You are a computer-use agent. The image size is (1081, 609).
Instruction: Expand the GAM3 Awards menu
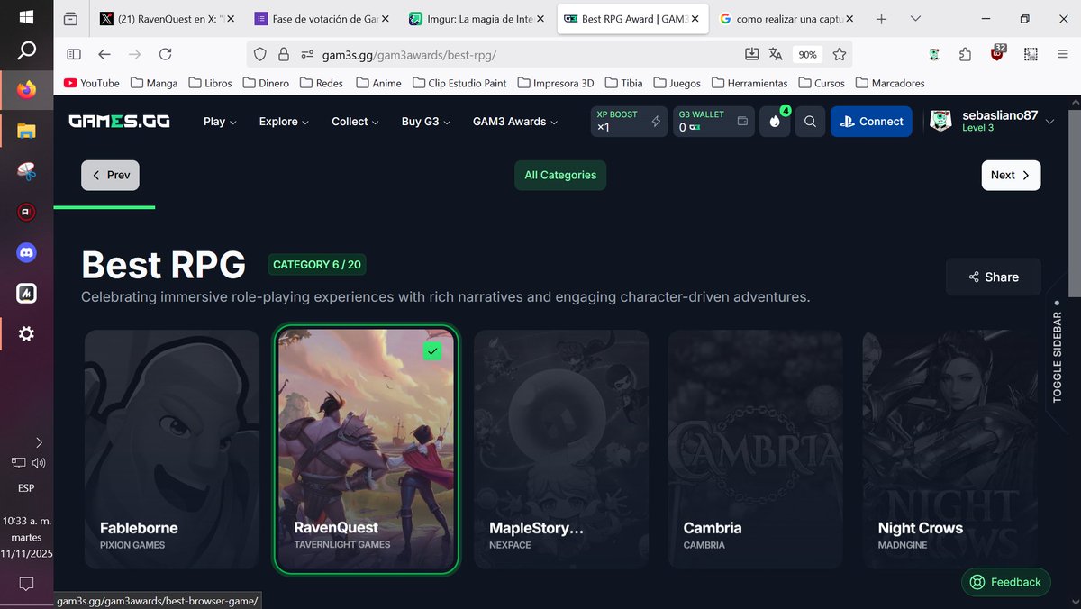515,122
